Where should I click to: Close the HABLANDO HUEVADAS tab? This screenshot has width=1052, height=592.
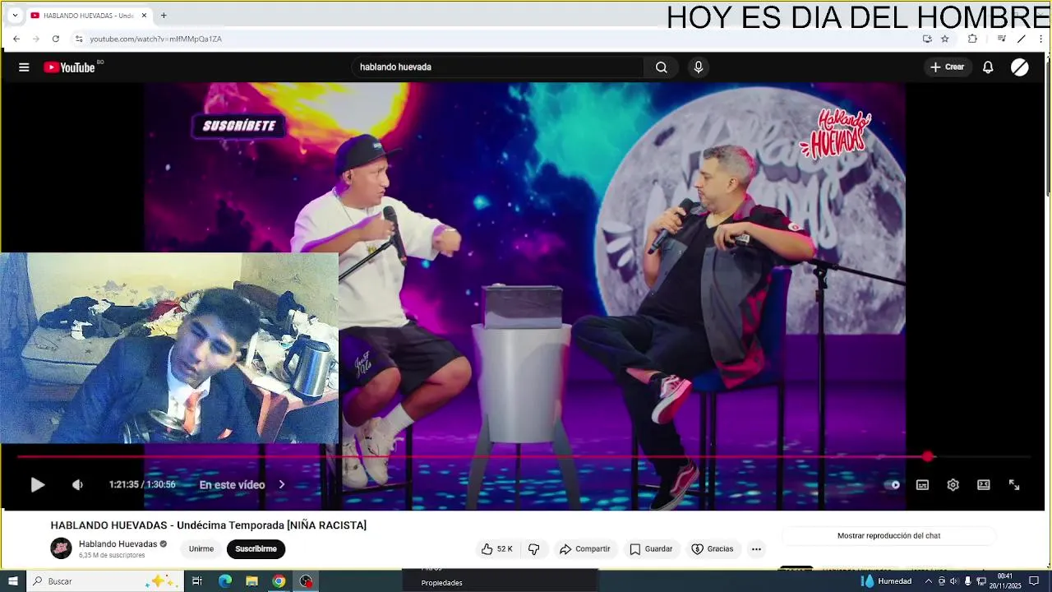tap(145, 16)
